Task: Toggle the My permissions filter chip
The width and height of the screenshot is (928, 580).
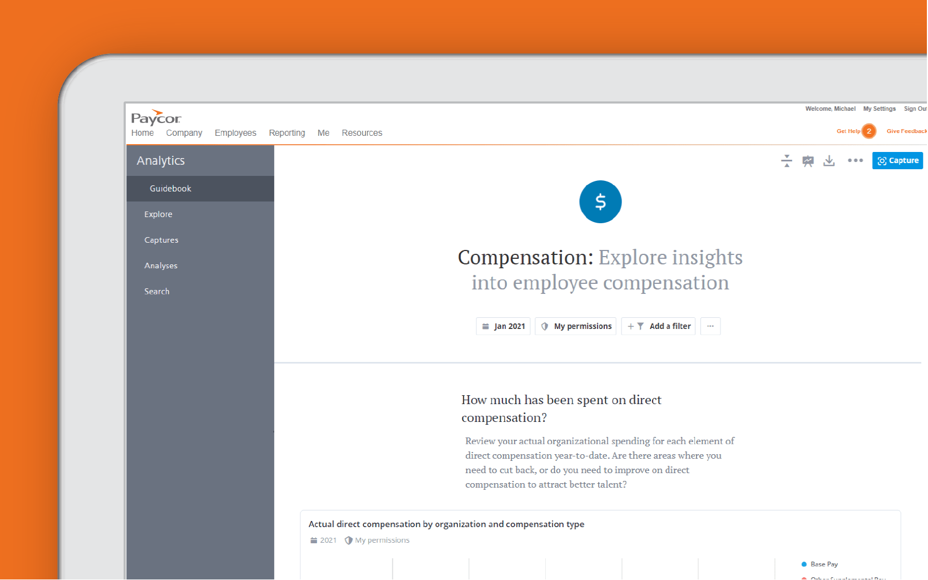Action: (x=575, y=326)
